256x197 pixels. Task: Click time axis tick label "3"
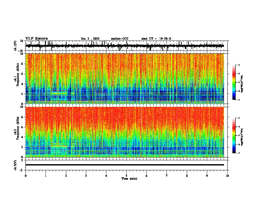click(x=86, y=176)
